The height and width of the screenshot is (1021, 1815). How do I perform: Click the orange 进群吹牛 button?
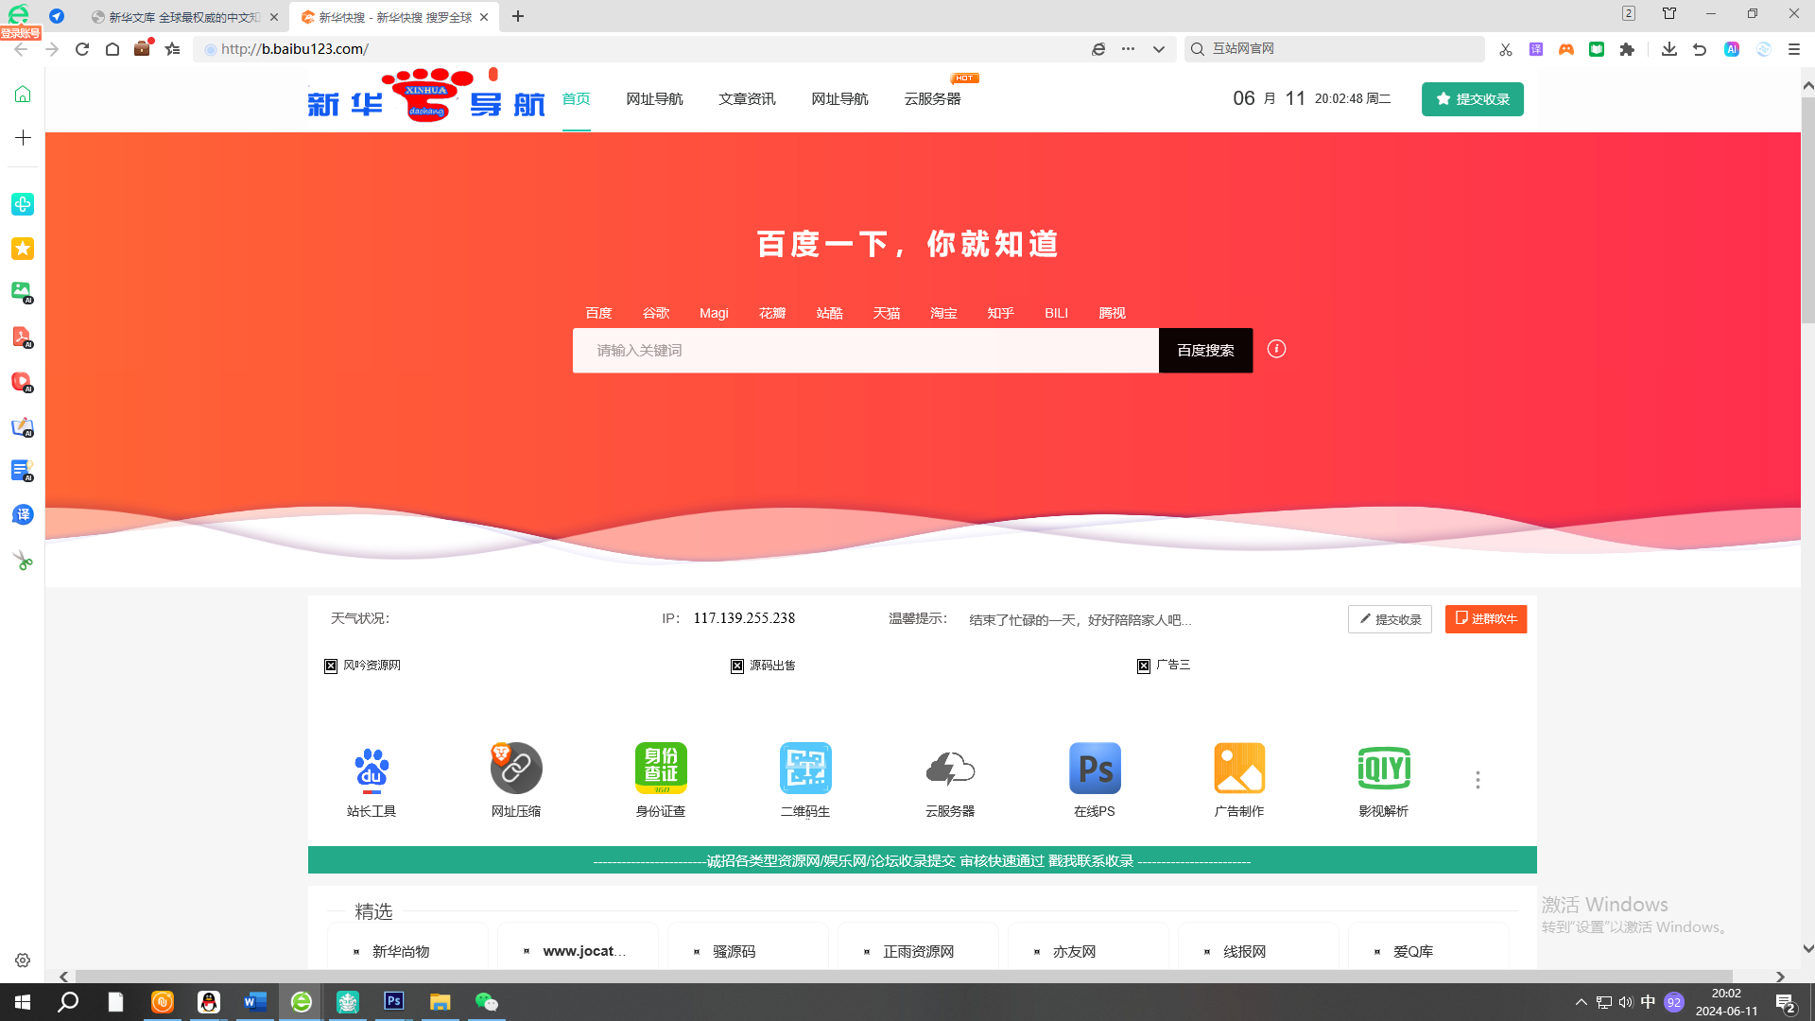[x=1486, y=619]
